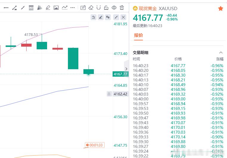Click the 4173.40 axis price label

[120, 54]
